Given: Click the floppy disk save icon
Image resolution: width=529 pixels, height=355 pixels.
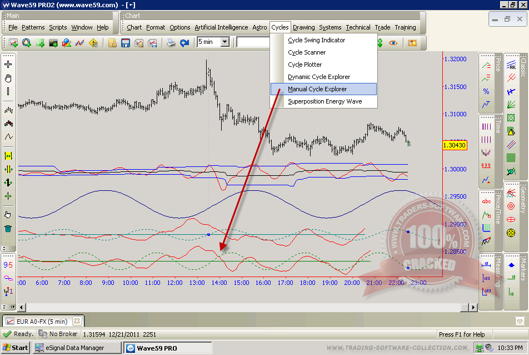Looking at the screenshot, I should (126, 43).
